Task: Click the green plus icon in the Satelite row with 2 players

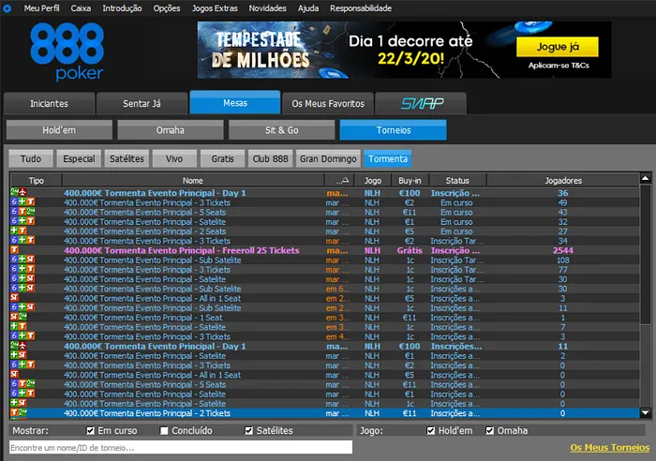Action: (x=14, y=355)
